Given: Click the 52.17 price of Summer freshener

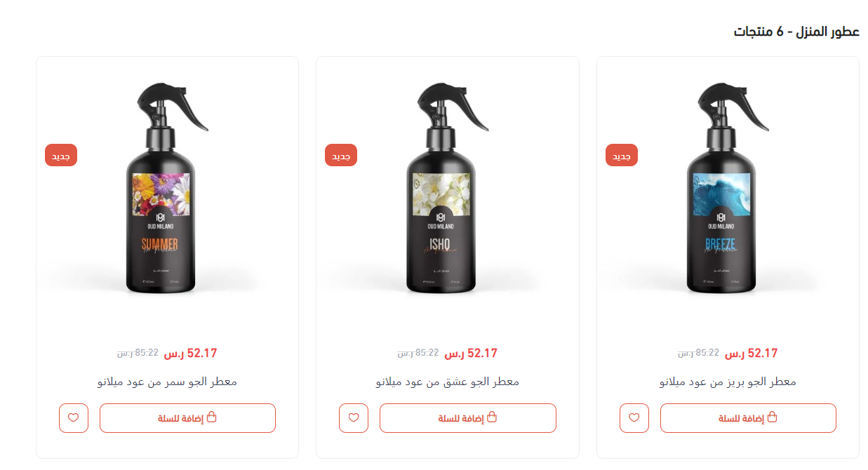Looking at the screenshot, I should (x=190, y=354).
